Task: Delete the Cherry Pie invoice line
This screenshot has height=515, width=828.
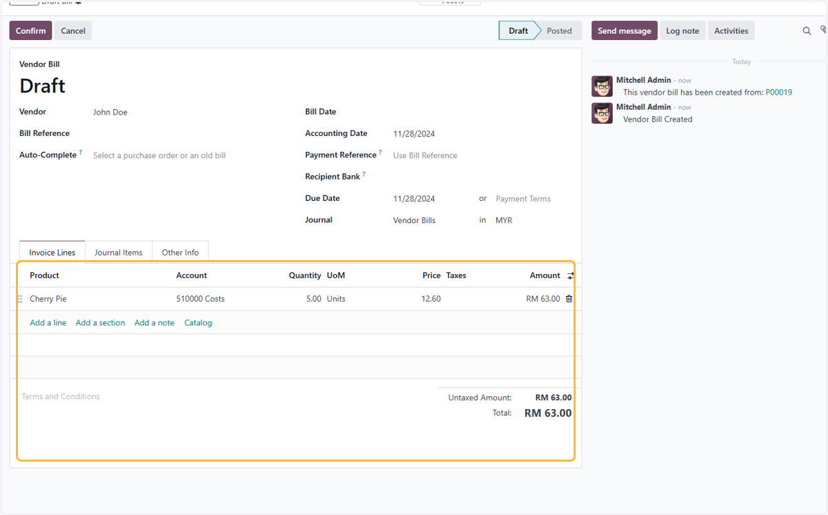Action: point(569,299)
